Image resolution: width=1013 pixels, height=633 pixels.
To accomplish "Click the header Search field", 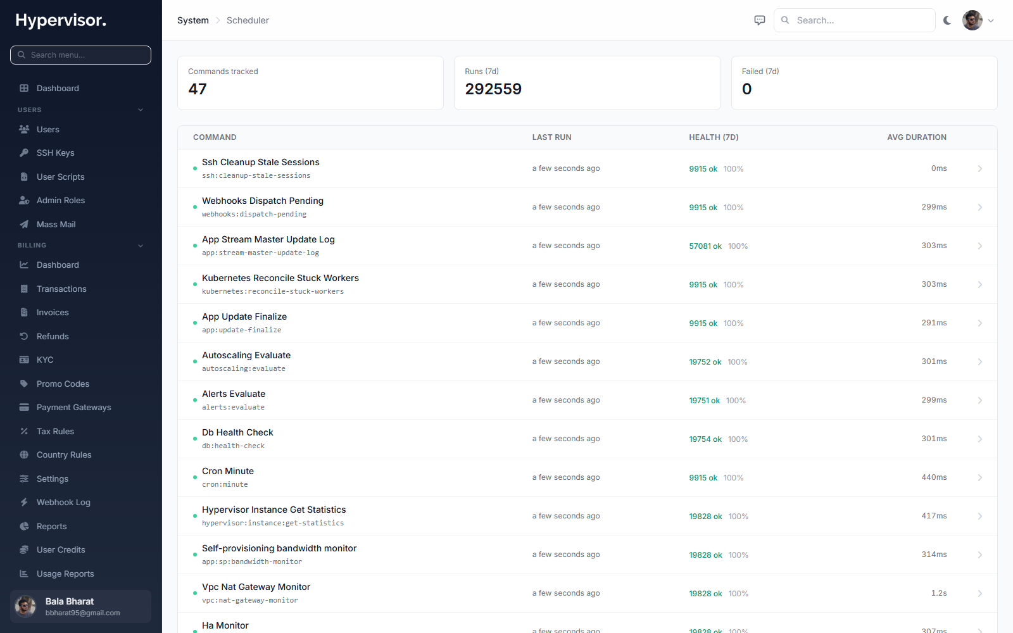I will (x=855, y=20).
